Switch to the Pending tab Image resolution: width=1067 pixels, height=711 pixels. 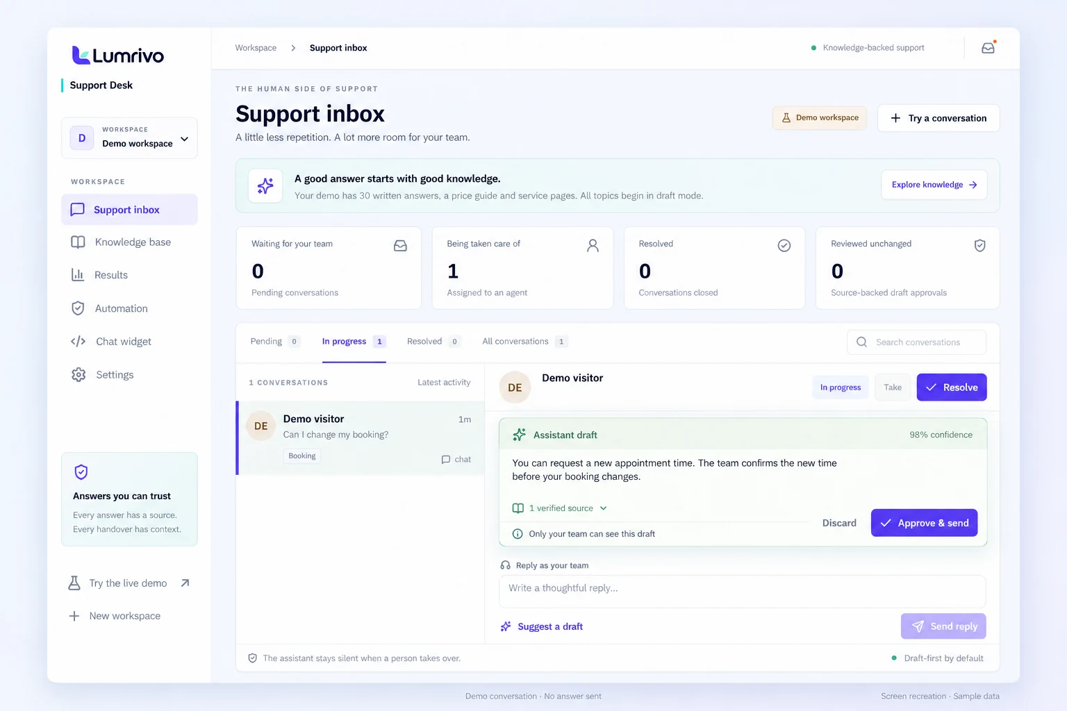pos(275,342)
